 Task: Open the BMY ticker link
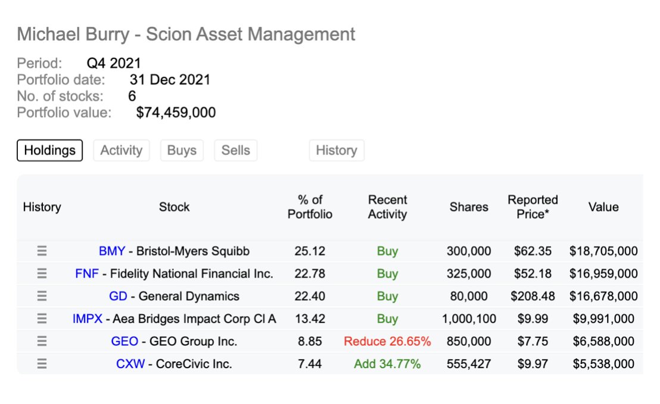112,251
